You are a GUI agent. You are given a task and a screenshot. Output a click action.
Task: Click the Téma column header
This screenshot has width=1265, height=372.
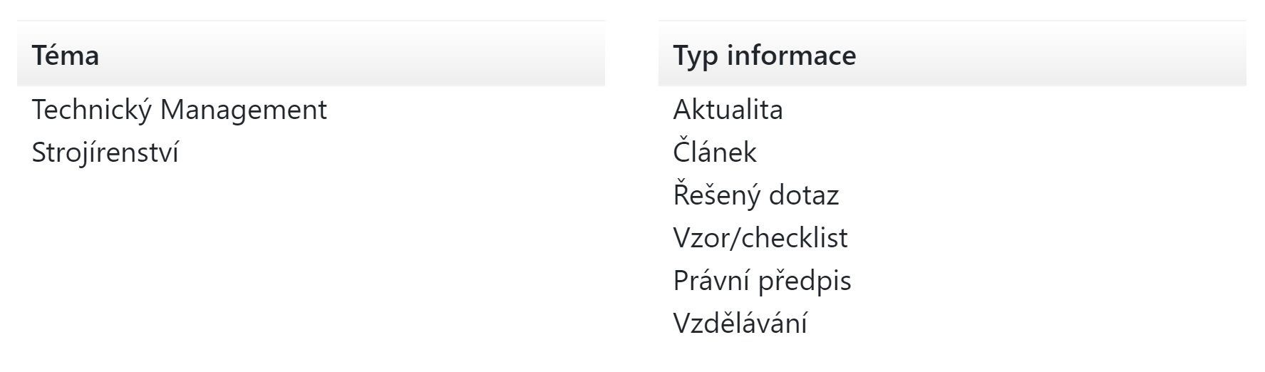(65, 56)
